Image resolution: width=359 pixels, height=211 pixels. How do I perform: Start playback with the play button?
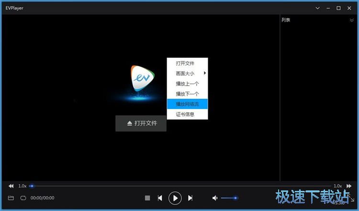point(175,198)
